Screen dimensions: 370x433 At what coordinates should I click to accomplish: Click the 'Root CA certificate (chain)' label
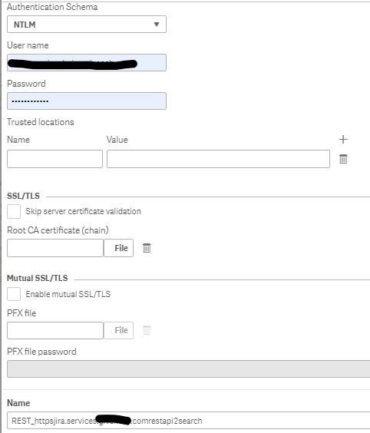click(58, 230)
